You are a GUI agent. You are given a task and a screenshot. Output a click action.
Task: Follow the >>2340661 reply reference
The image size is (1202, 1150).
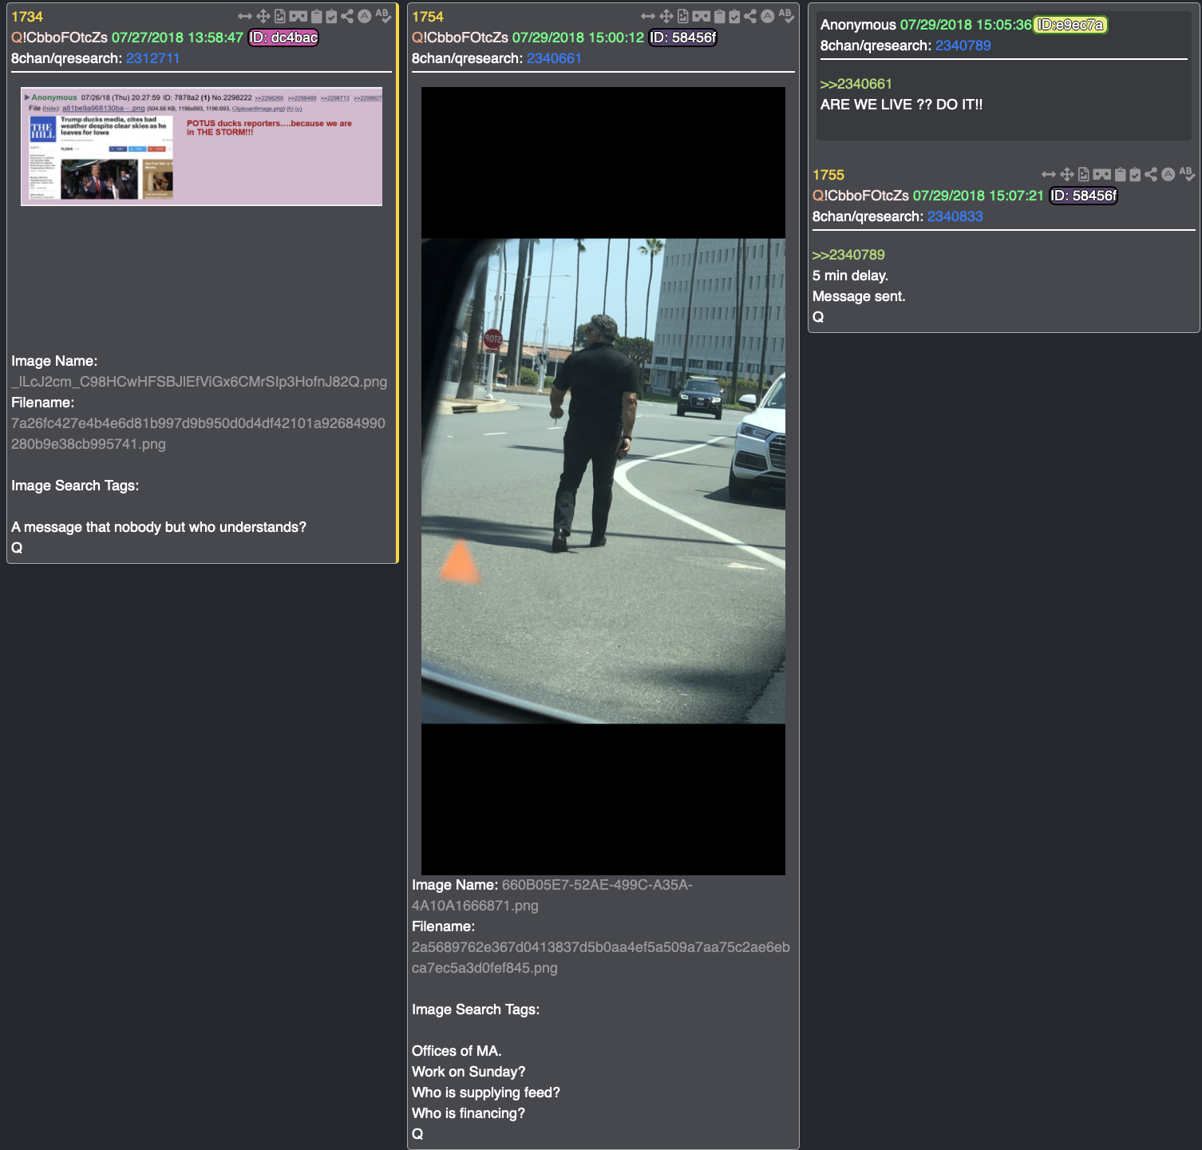point(856,84)
